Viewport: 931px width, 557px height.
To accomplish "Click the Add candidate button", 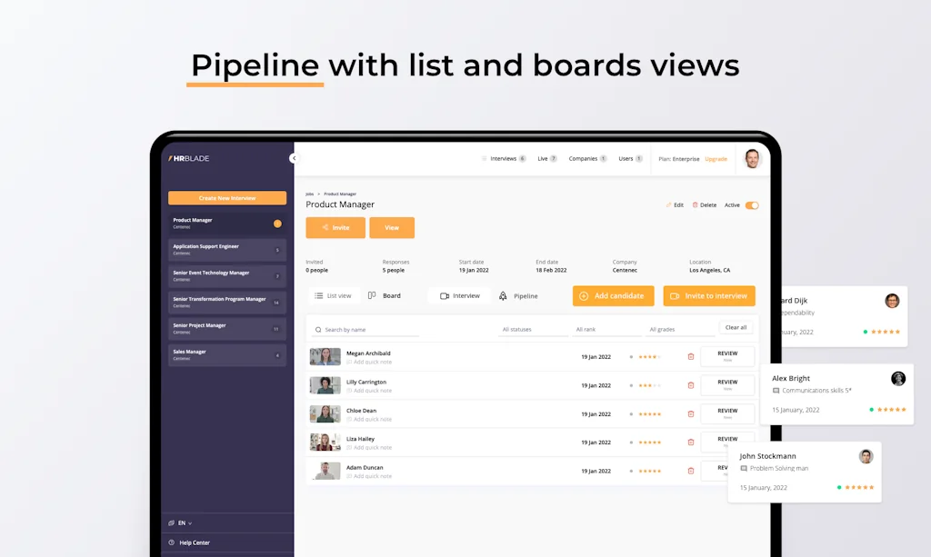I will pos(613,295).
